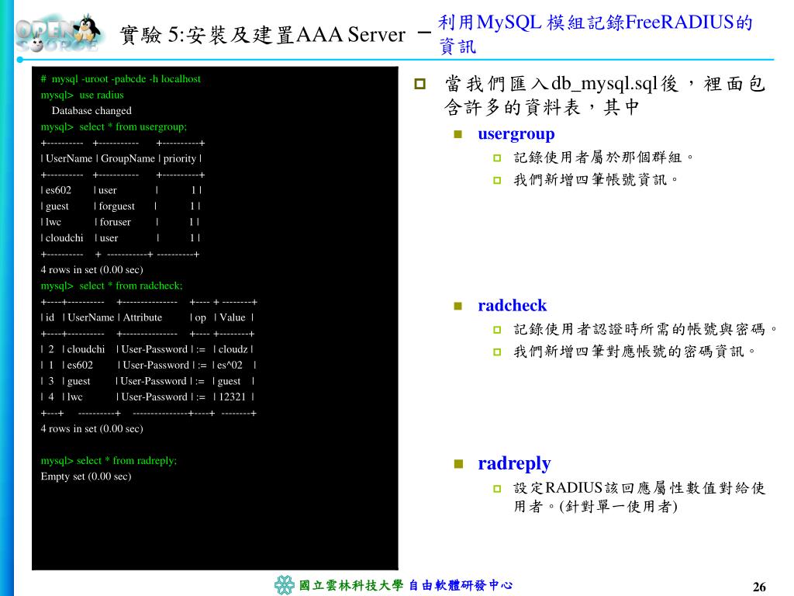This screenshot has height=596, width=794.
Task: Click 'select * from radcheck;' query
Action: click(x=112, y=286)
